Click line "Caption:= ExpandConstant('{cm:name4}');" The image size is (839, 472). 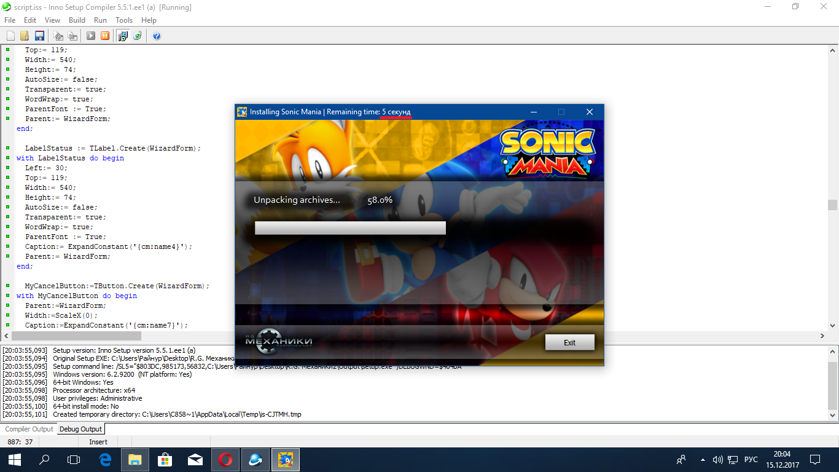pyautogui.click(x=109, y=246)
